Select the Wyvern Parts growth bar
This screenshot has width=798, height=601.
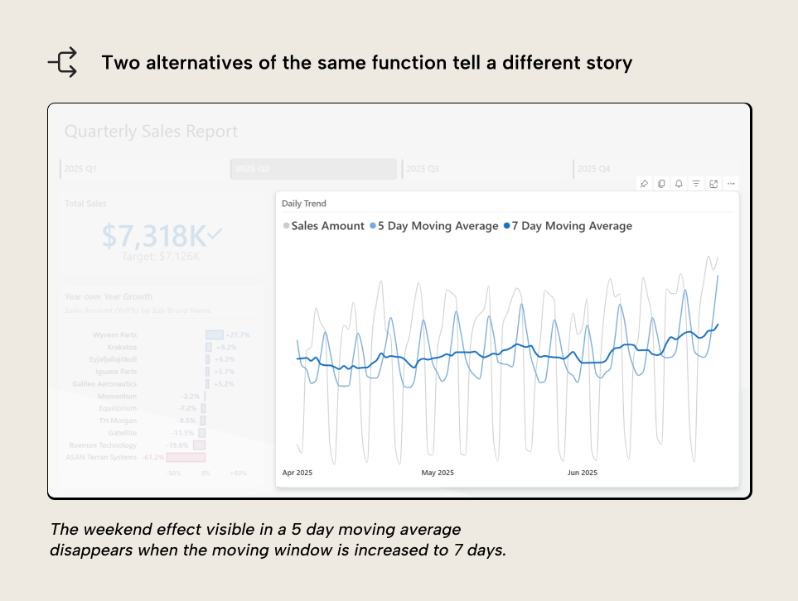(x=216, y=334)
